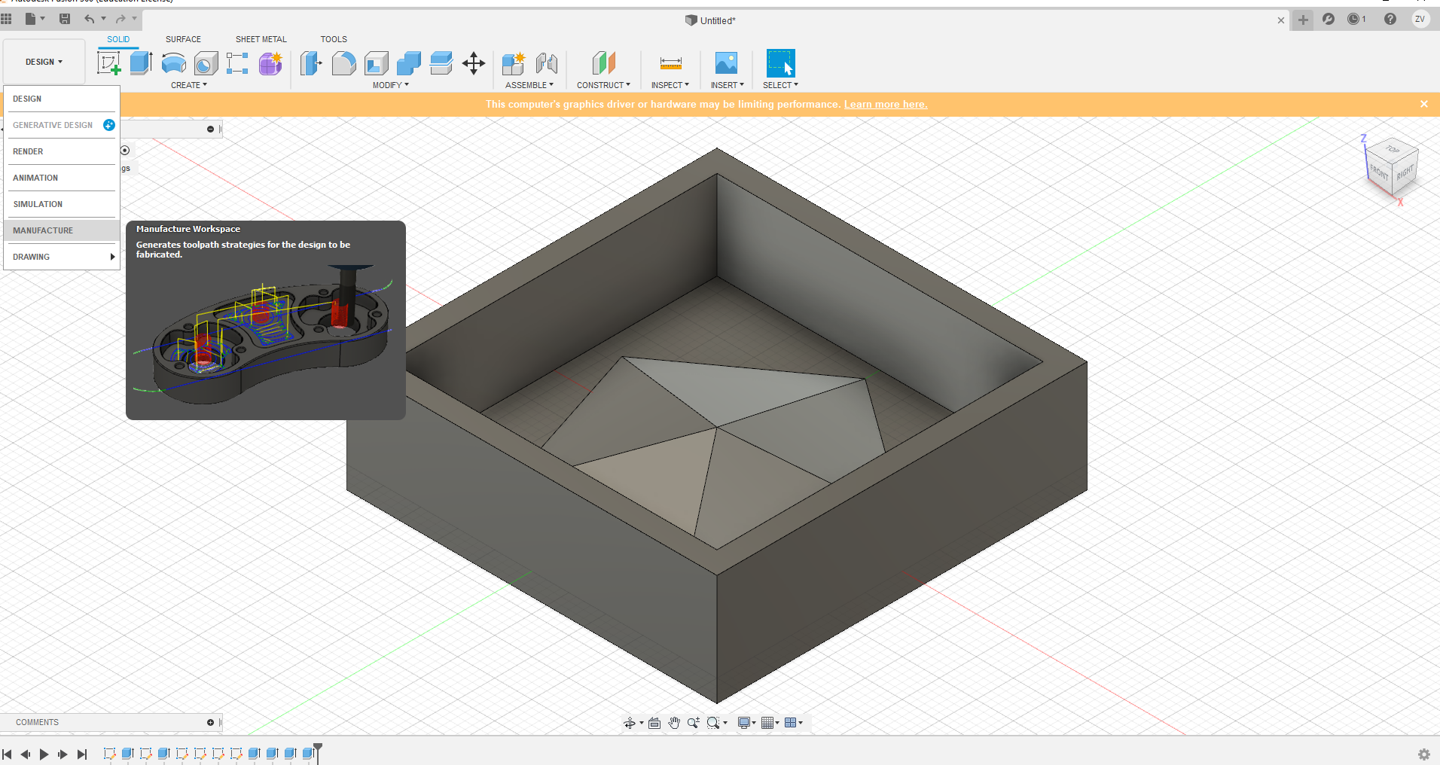Select the Press Pull tool
The height and width of the screenshot is (765, 1440).
[310, 63]
